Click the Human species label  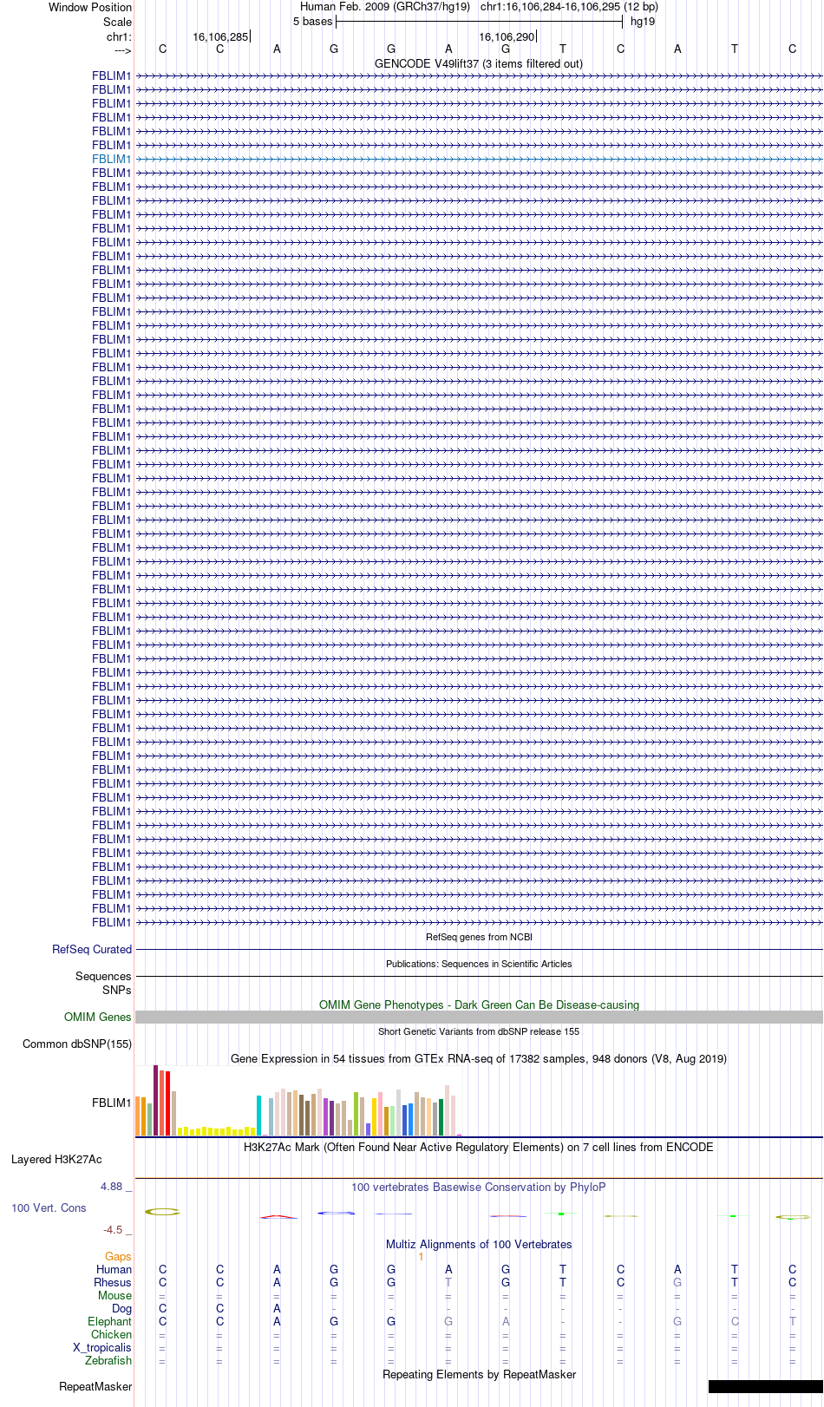click(114, 1269)
